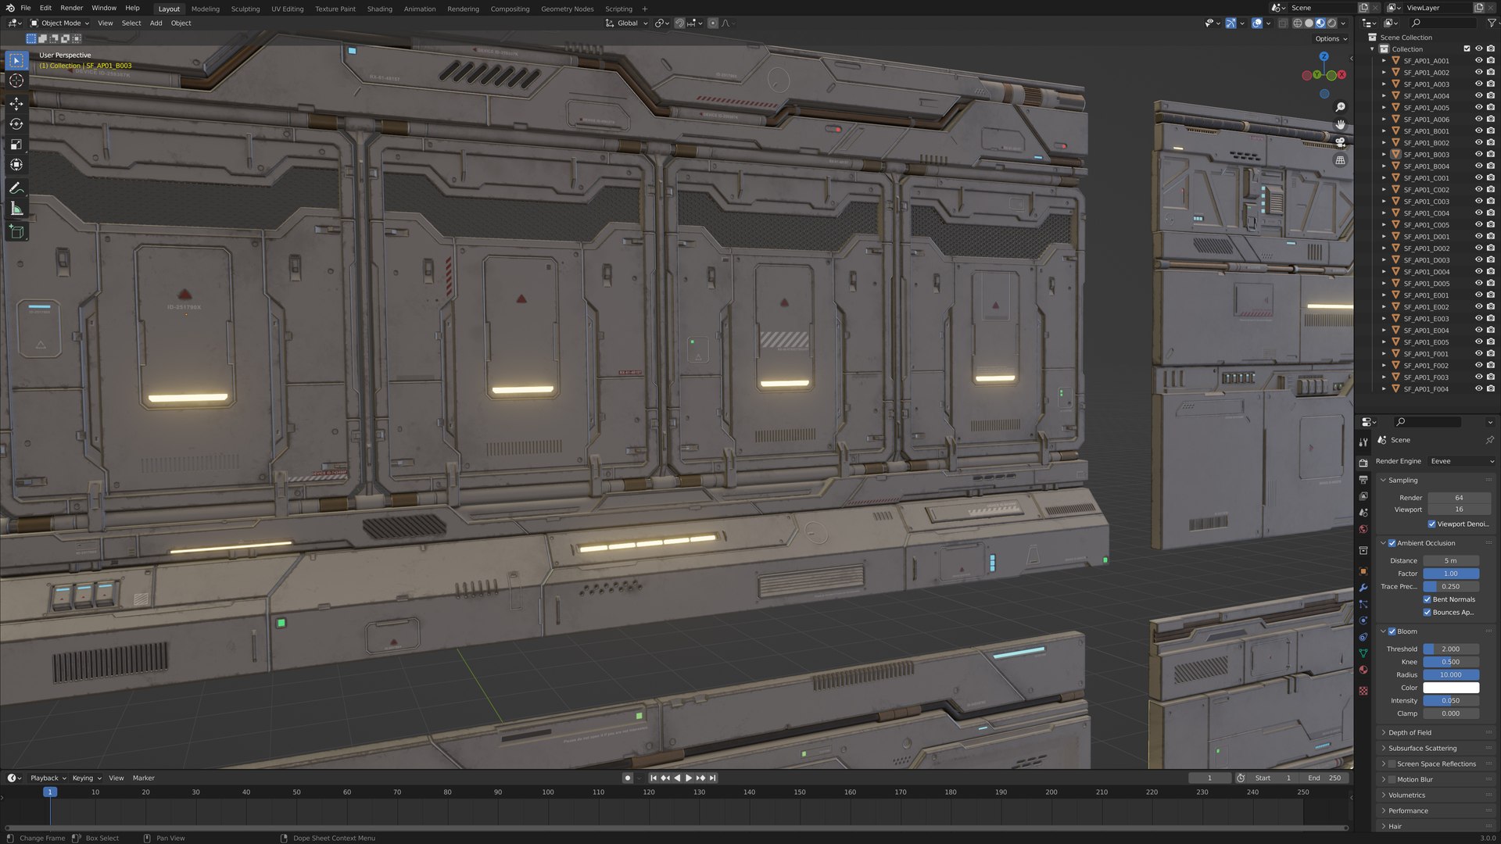Open the Render Engine Eevee dropdown

(1462, 461)
